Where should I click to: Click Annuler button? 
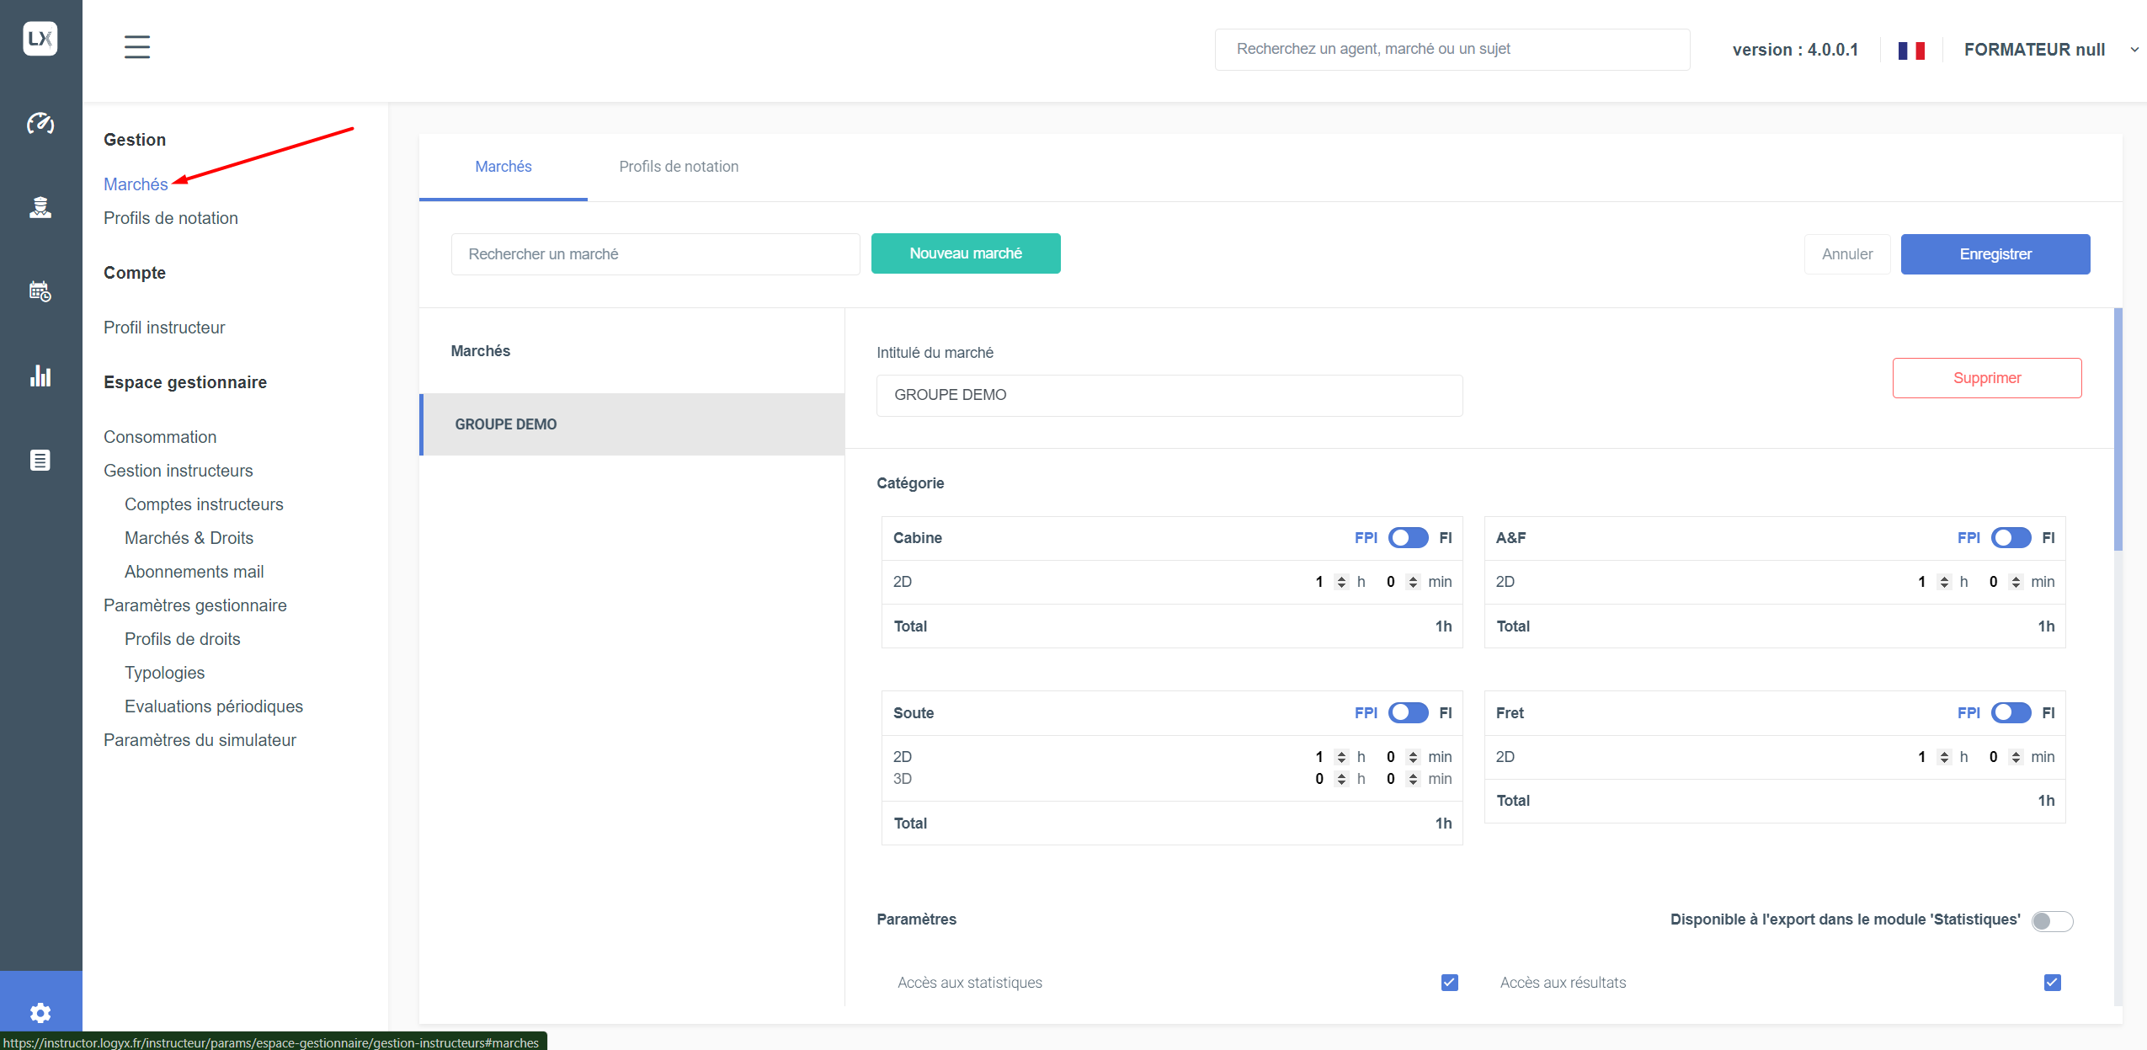[x=1847, y=254]
